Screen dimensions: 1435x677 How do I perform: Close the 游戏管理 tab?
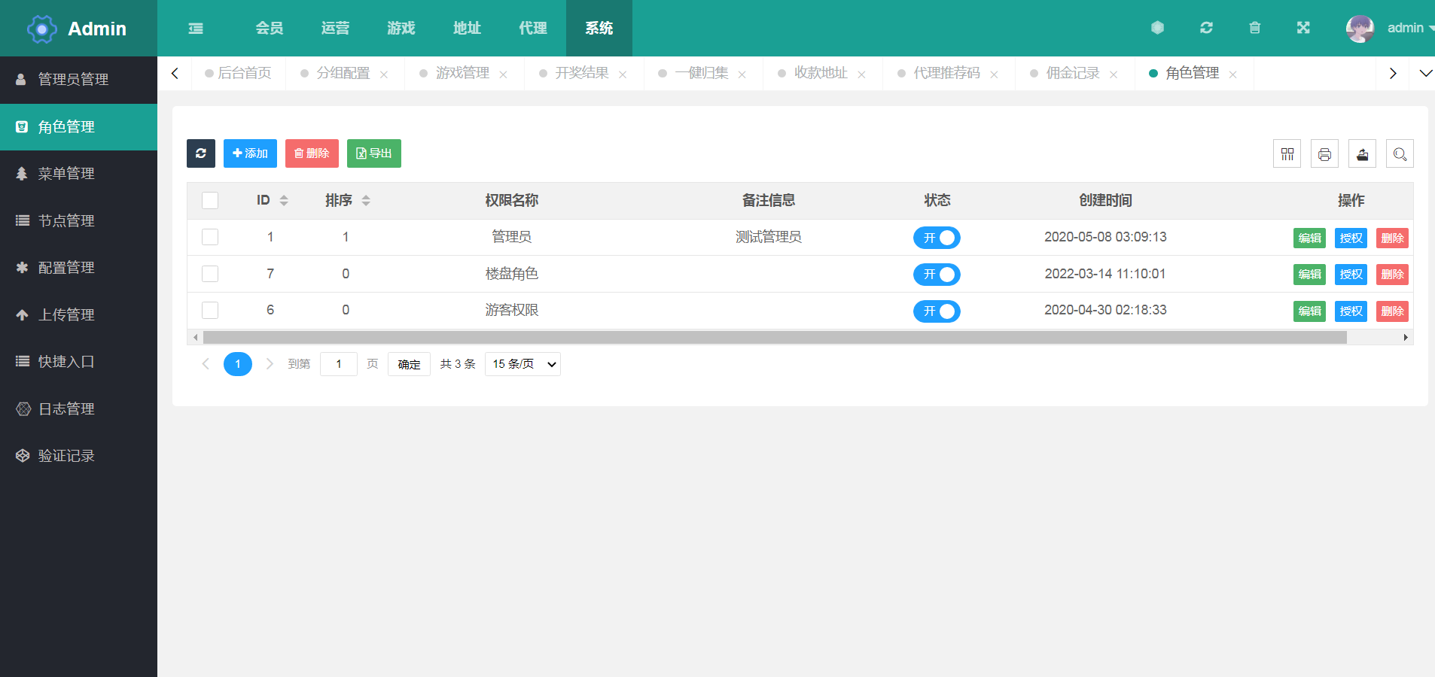(x=503, y=74)
